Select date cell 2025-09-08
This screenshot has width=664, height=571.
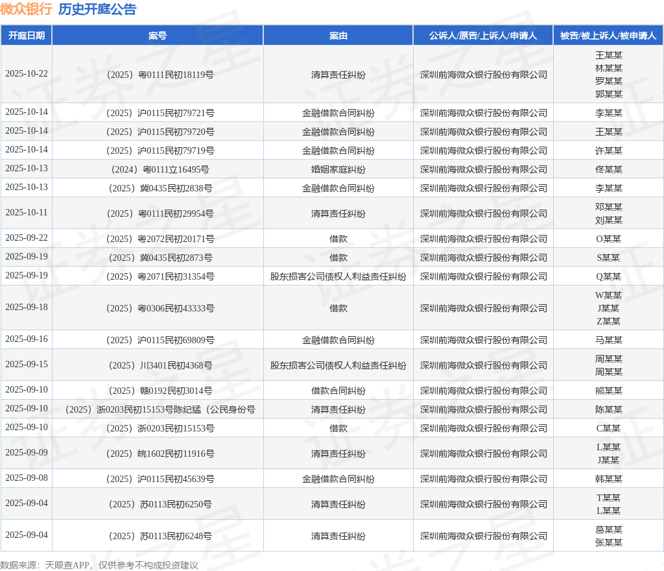[26, 478]
